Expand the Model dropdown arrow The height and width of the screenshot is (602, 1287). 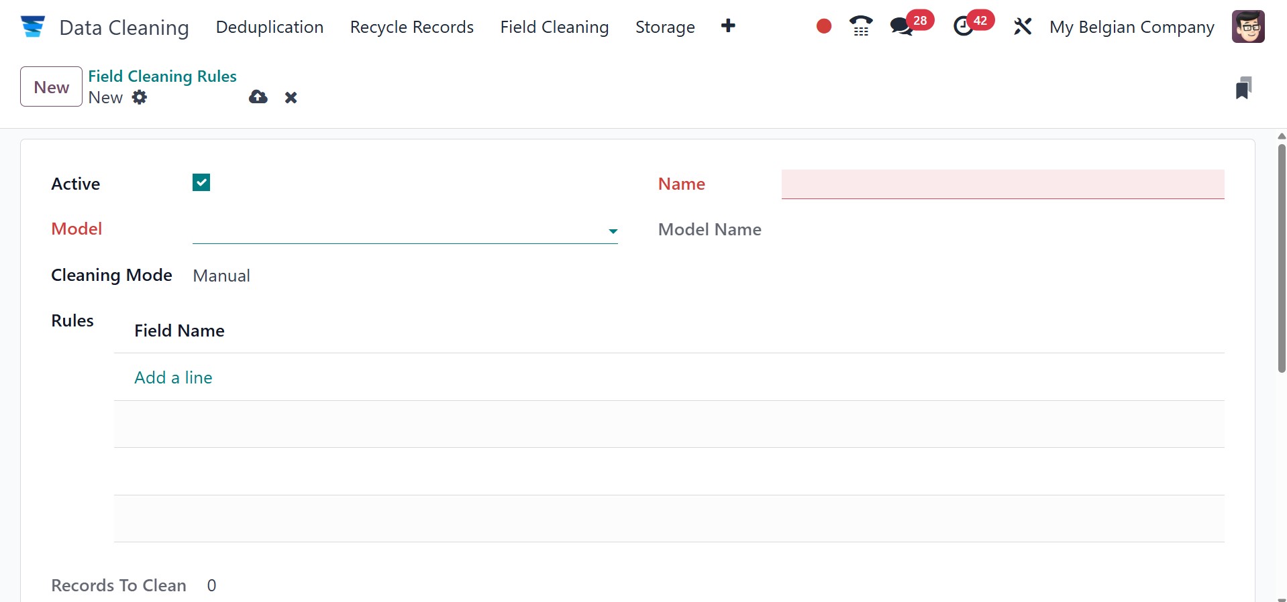pos(613,231)
